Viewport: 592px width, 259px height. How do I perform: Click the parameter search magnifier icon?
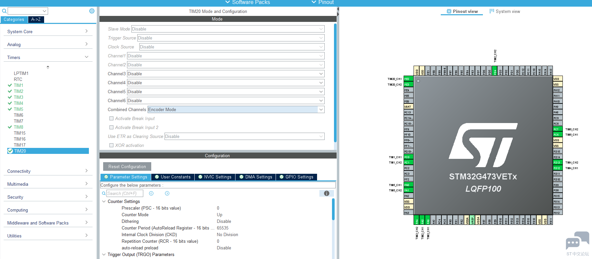tap(104, 193)
